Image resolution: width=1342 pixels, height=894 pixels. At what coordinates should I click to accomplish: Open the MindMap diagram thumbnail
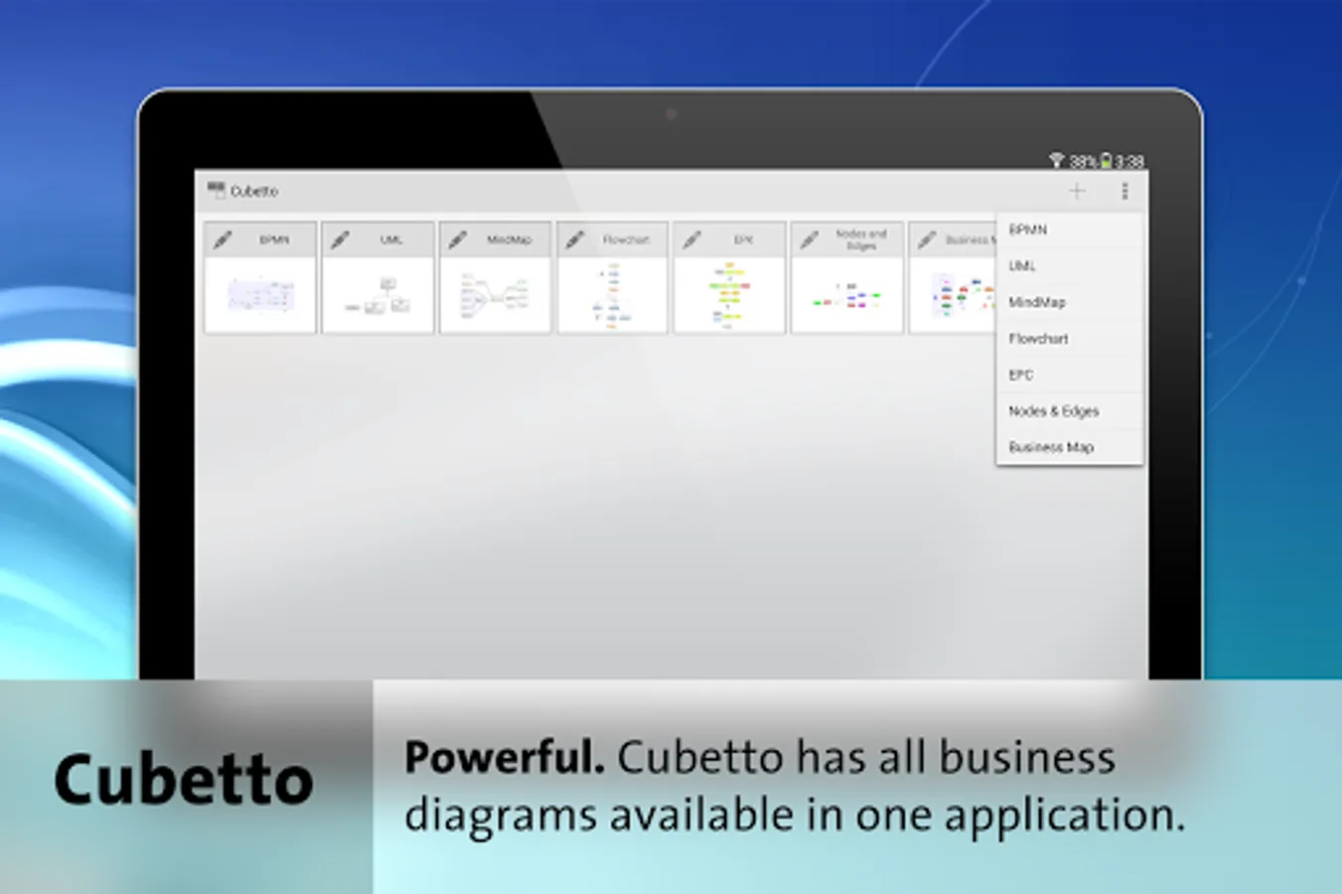(495, 295)
